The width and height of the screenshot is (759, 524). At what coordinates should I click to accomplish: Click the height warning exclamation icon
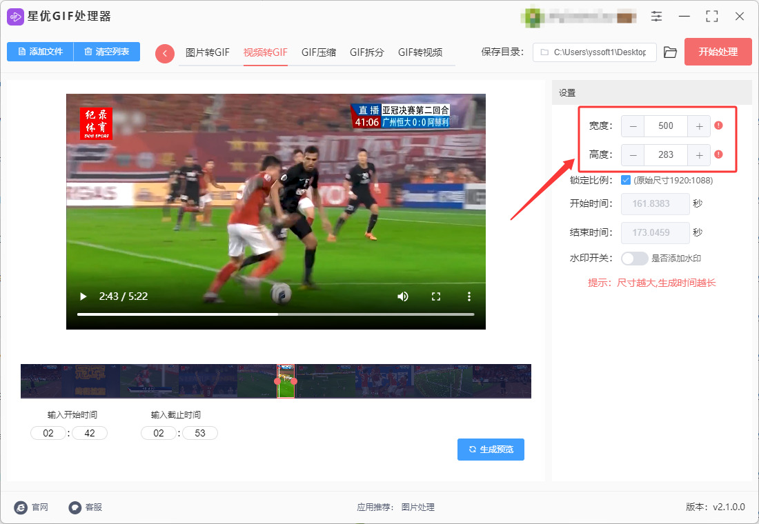[x=718, y=154]
